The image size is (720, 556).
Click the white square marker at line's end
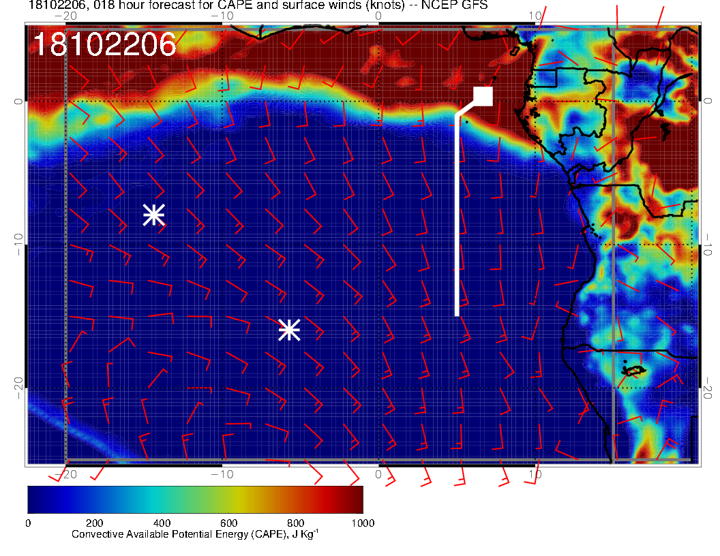pos(483,97)
